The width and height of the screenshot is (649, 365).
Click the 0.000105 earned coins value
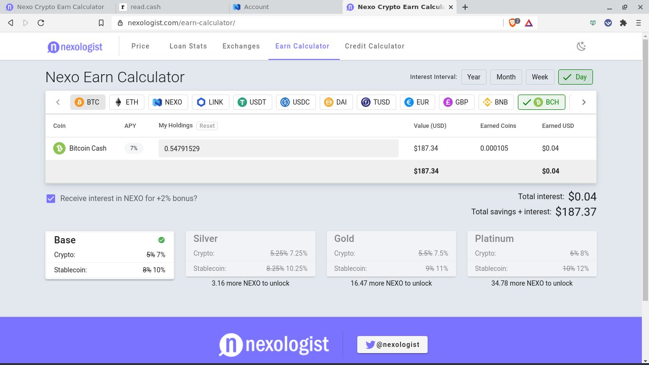494,148
